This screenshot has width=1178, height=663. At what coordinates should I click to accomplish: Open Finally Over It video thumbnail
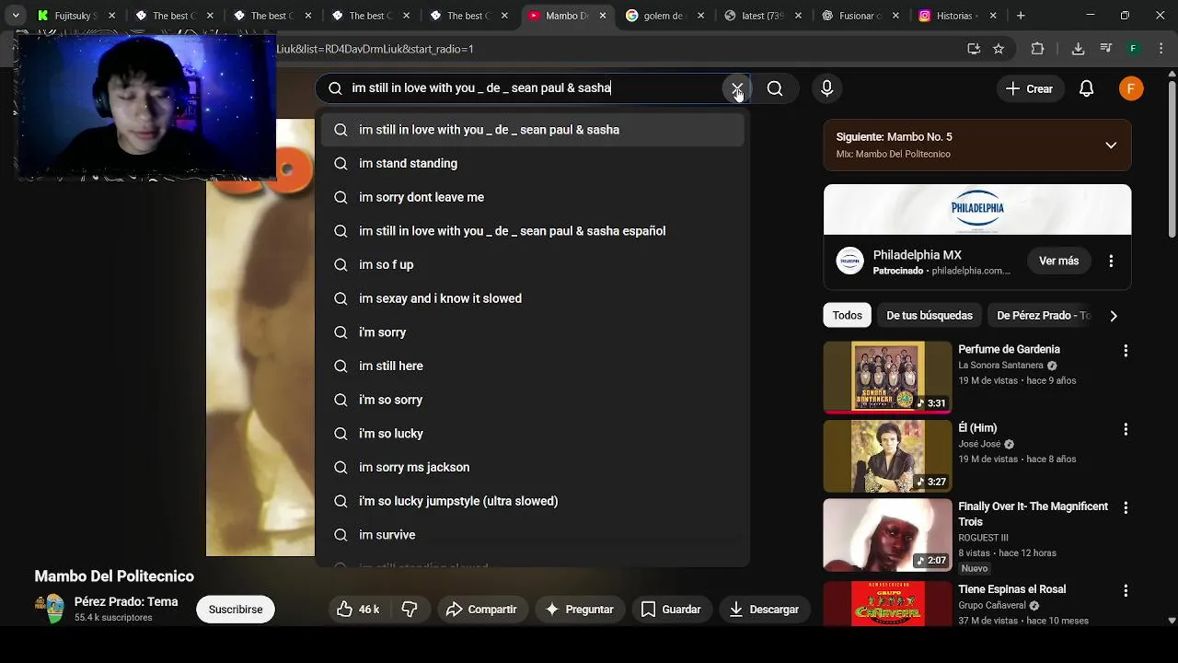pos(887,535)
